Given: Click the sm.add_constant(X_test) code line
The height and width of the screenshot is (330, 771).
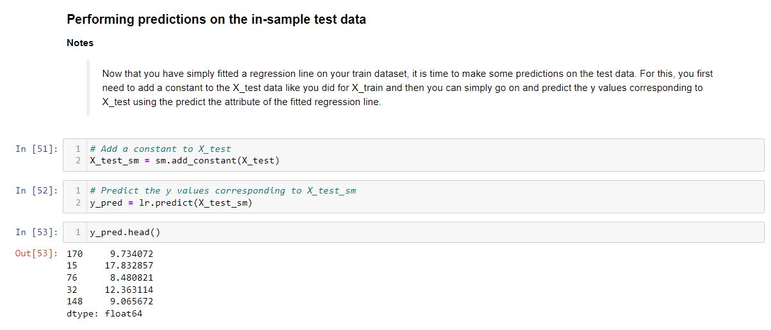Looking at the screenshot, I should pos(185,160).
